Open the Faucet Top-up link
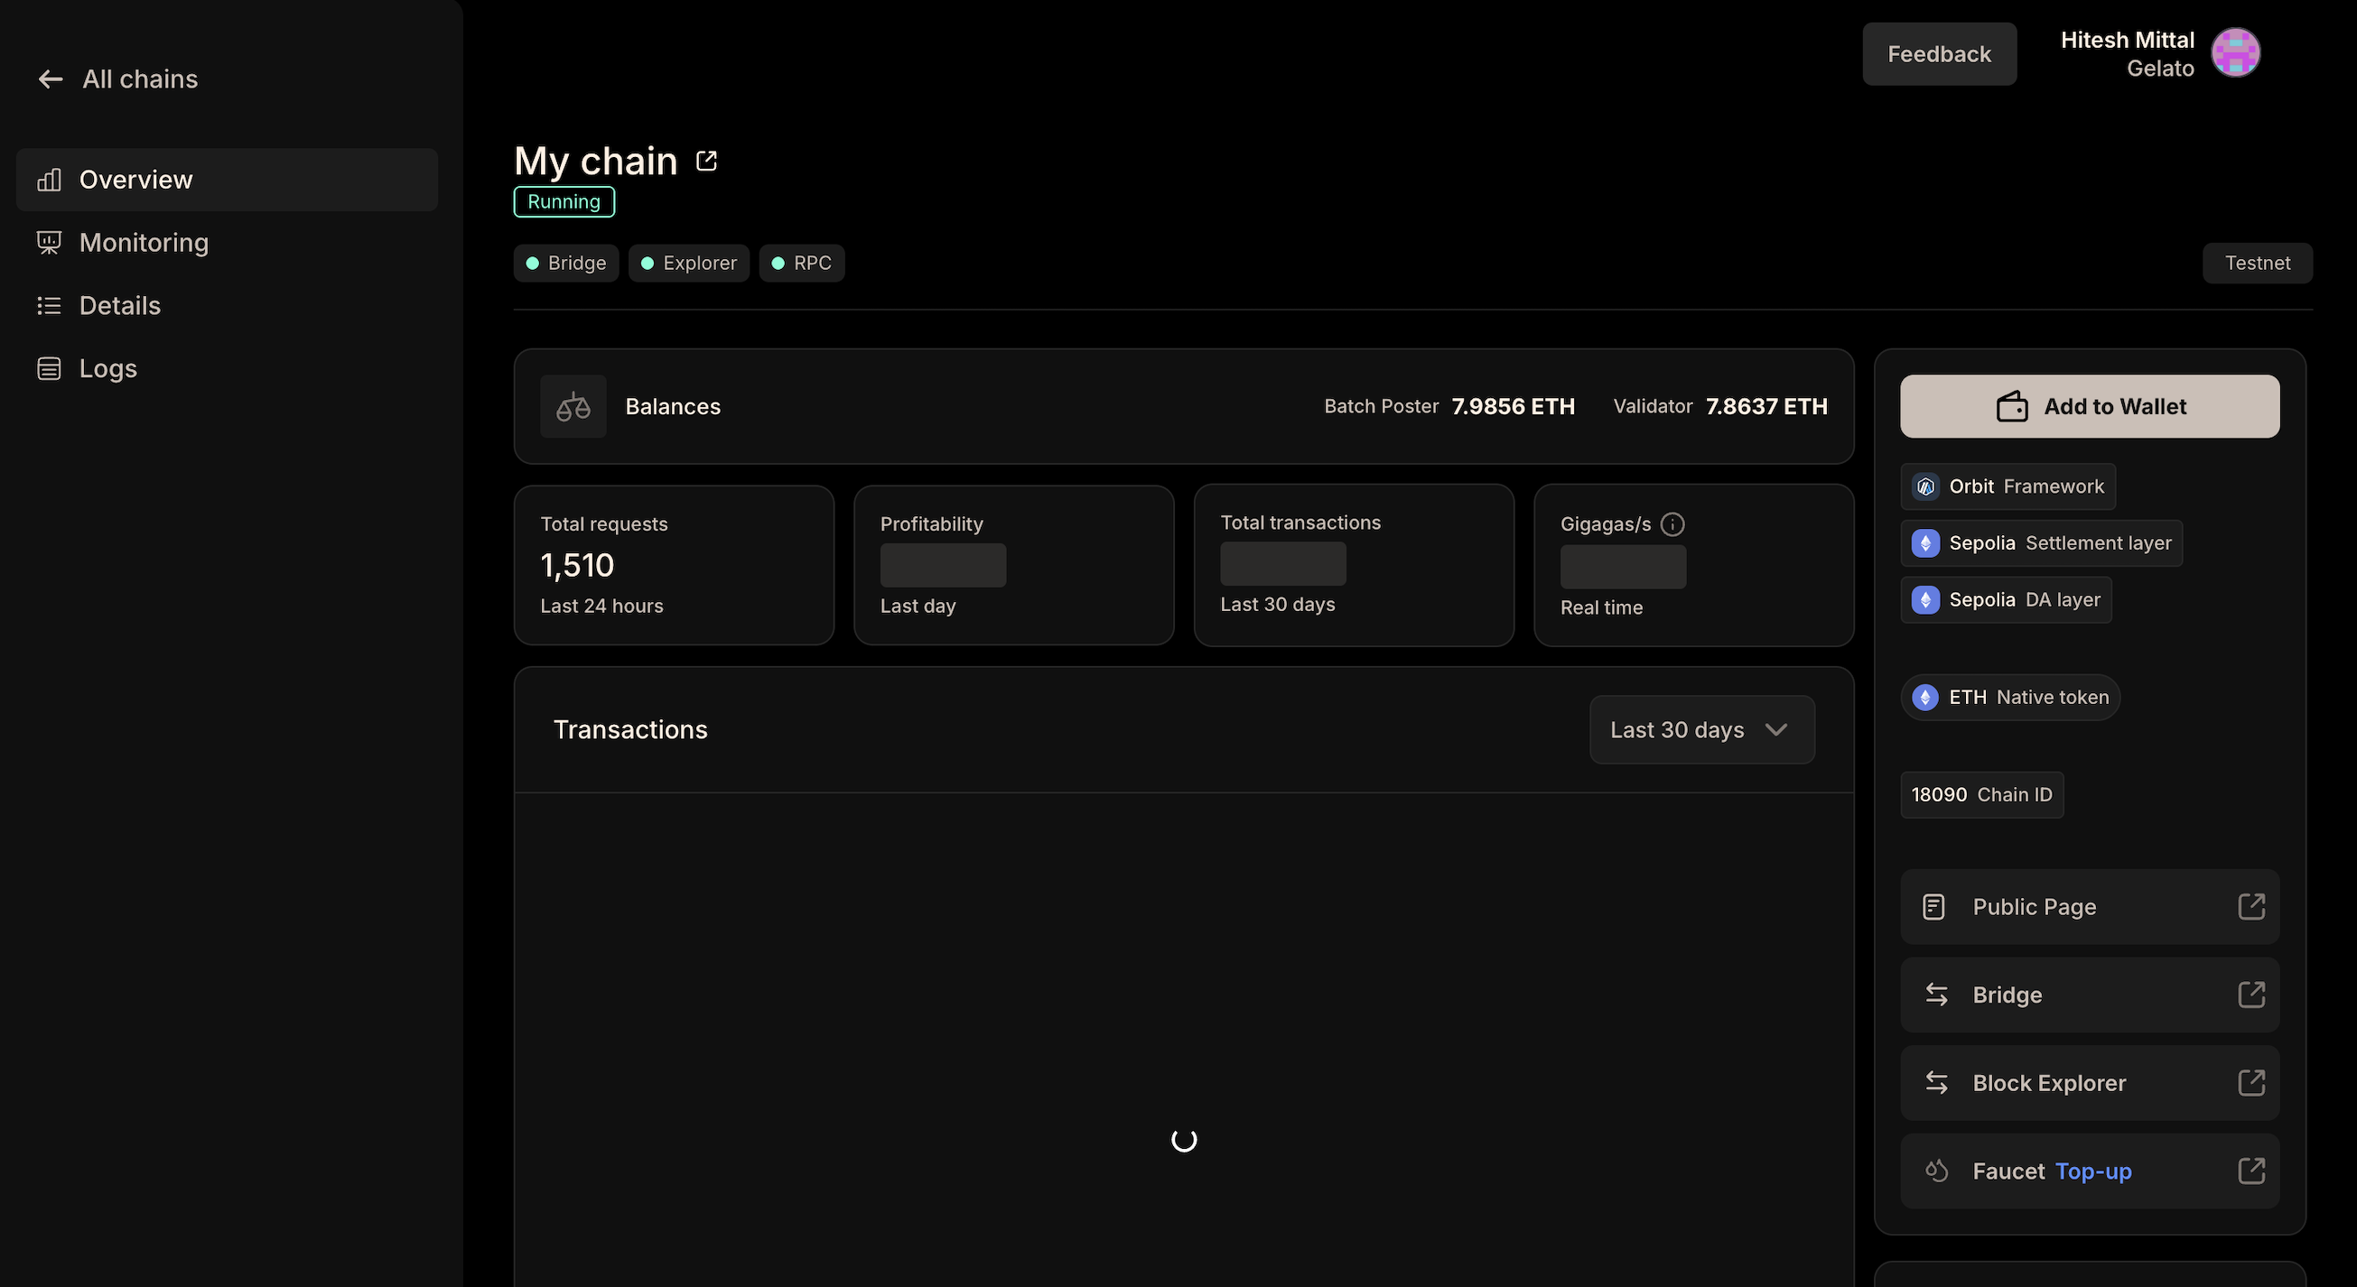This screenshot has width=2357, height=1287. [x=2092, y=1171]
